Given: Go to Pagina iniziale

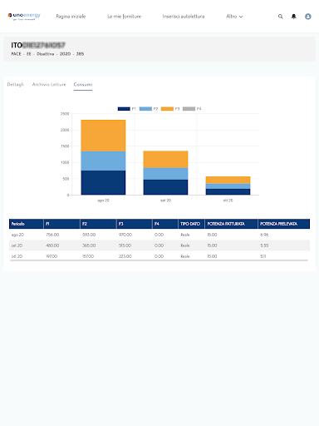Looking at the screenshot, I should (x=71, y=17).
